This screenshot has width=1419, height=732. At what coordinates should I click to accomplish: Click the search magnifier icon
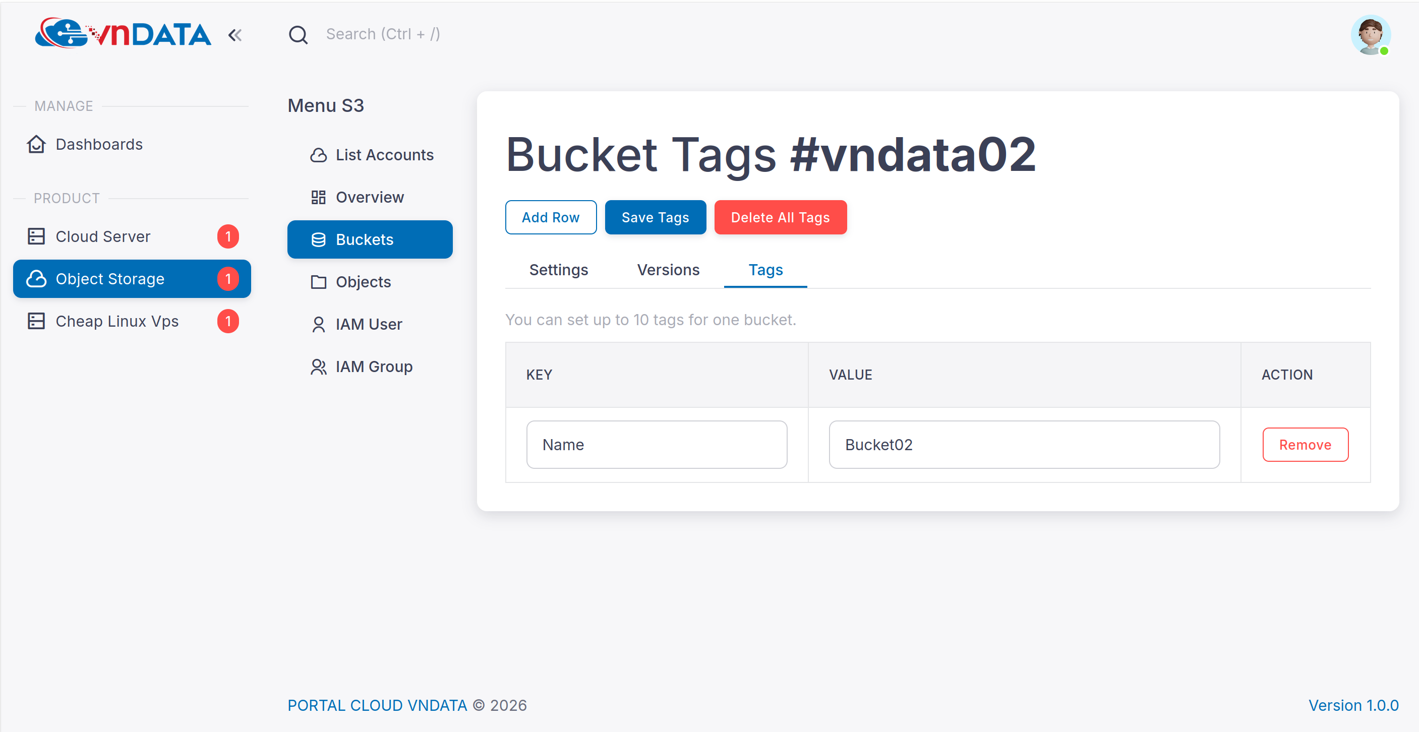[x=298, y=35]
